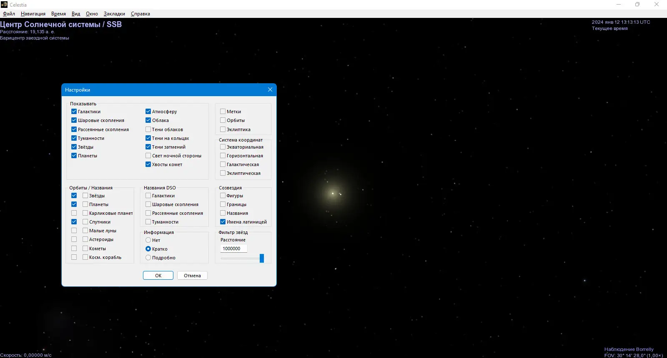Check the Фигуры constellation checkbox

tap(223, 196)
